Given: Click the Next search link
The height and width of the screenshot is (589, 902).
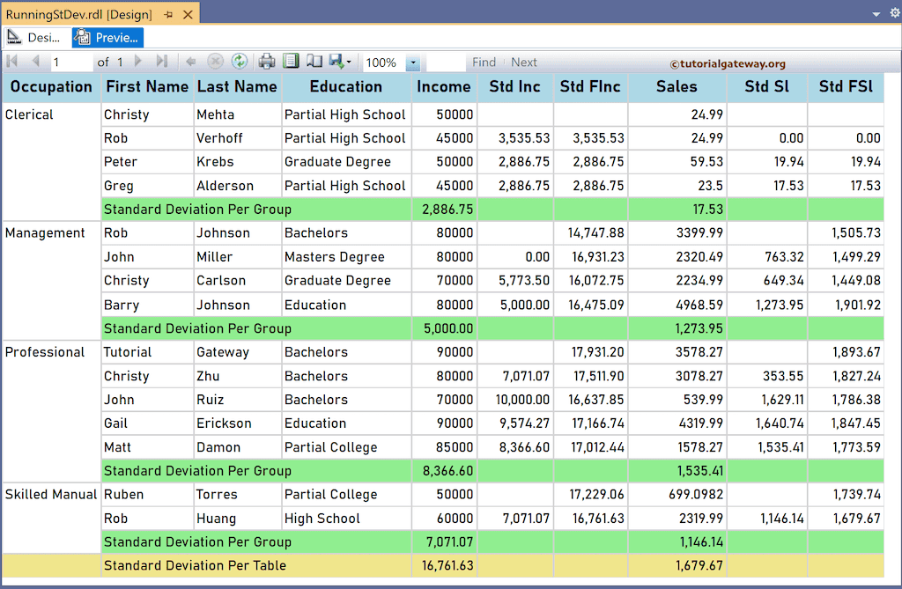Looking at the screenshot, I should [x=523, y=62].
